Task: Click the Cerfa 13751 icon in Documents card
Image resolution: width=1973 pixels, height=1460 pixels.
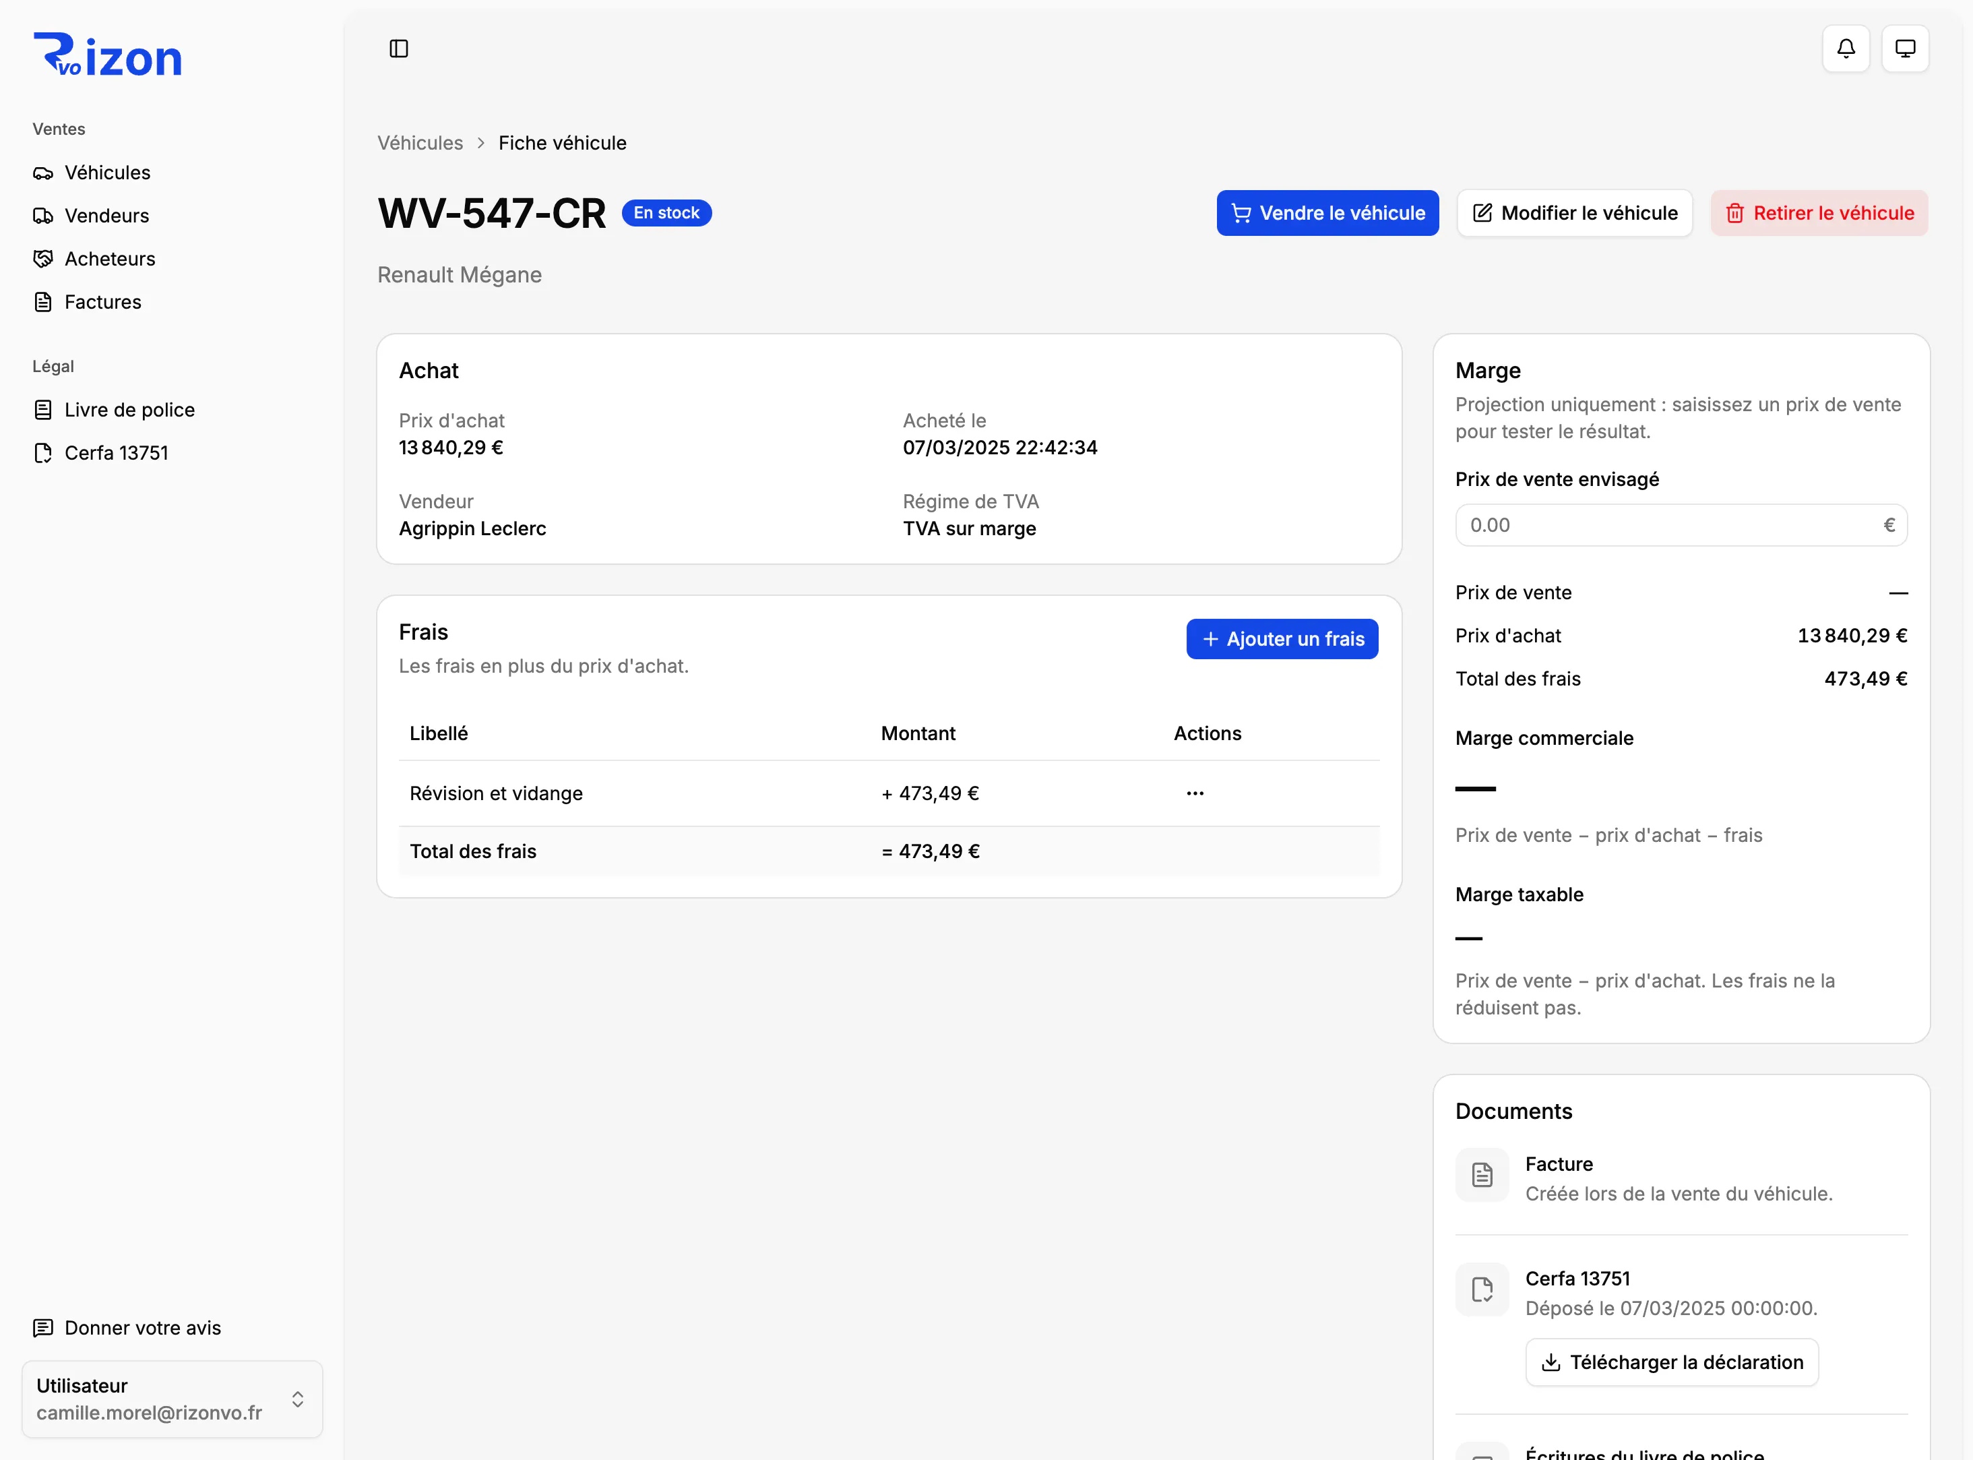Action: pos(1482,1289)
